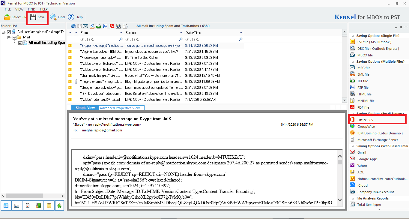Toggle checkbox for C:\Users root node
The image size is (409, 219).
(9, 32)
